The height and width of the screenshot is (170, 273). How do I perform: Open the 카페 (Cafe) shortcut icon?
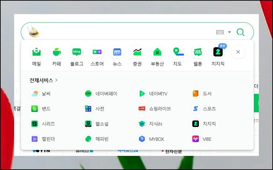(57, 52)
